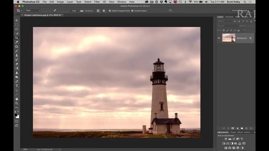Delete layer trash icon
Image resolution: width=269 pixels, height=151 pixels.
[251, 128]
